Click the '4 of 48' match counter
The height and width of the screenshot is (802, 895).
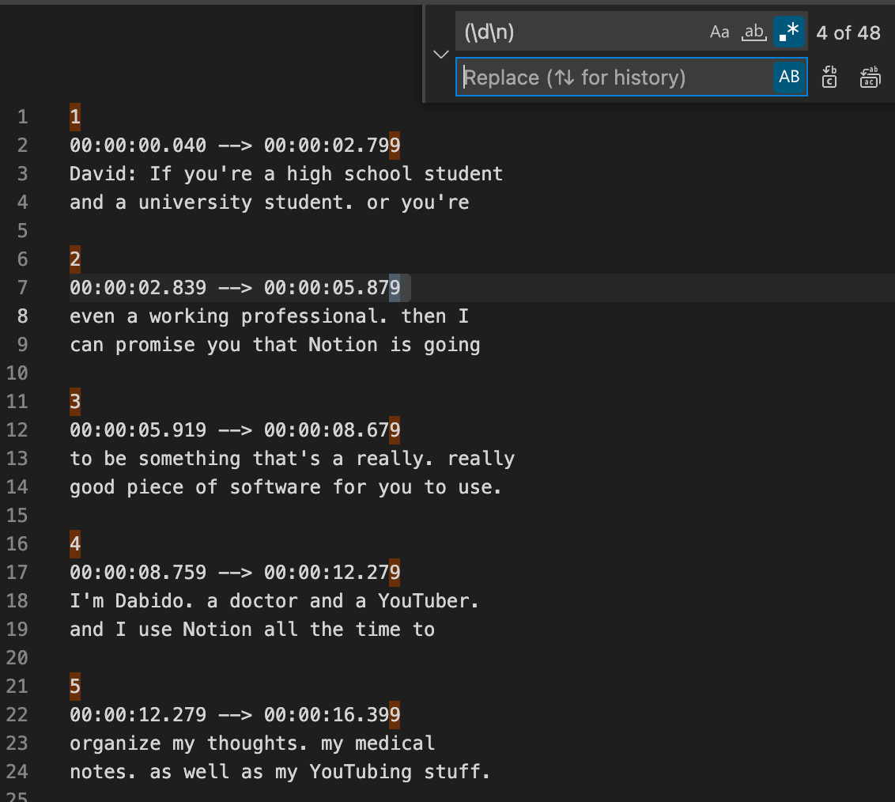[x=848, y=33]
